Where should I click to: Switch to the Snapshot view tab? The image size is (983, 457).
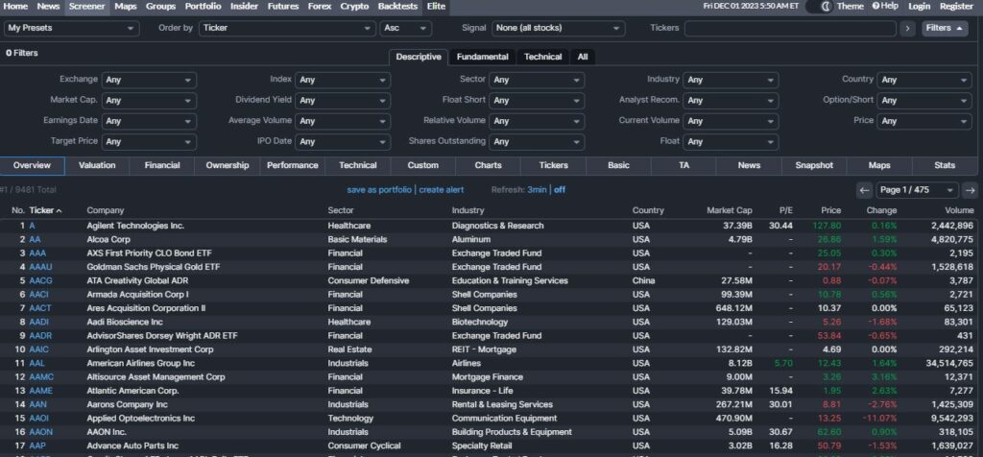814,165
